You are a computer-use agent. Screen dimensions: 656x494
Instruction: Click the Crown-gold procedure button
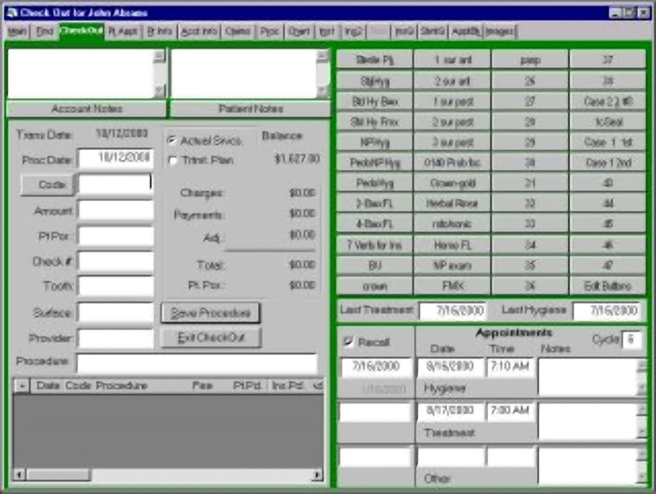pyautogui.click(x=452, y=183)
